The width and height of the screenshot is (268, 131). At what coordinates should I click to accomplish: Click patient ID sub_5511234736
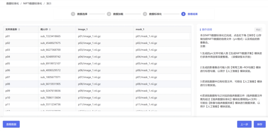click(50, 104)
